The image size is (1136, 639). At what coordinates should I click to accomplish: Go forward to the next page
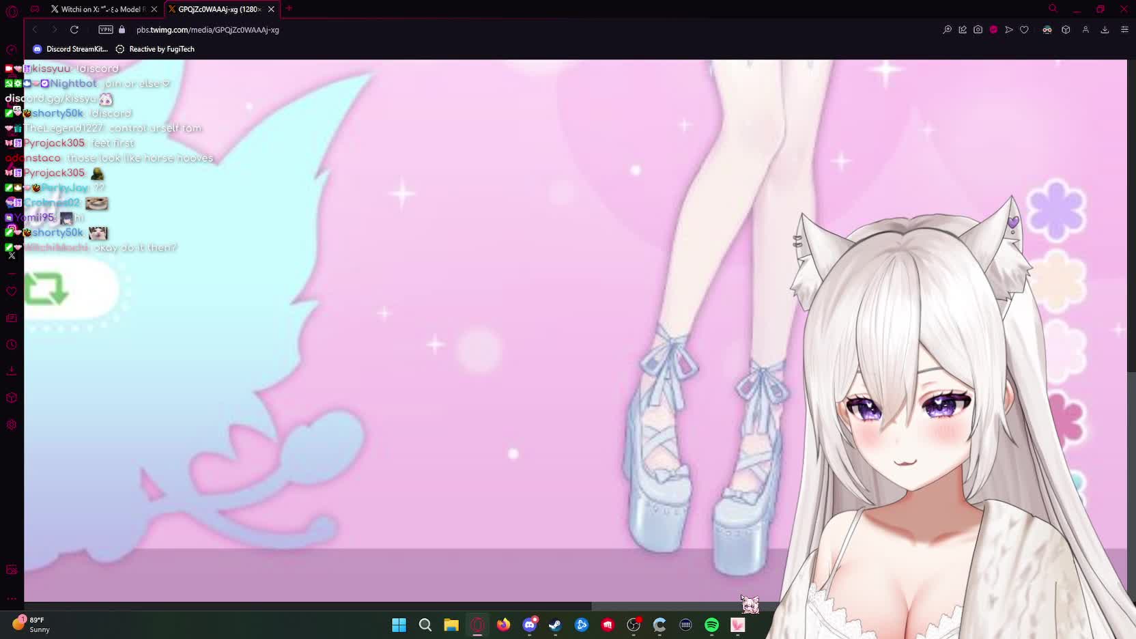[x=55, y=29]
